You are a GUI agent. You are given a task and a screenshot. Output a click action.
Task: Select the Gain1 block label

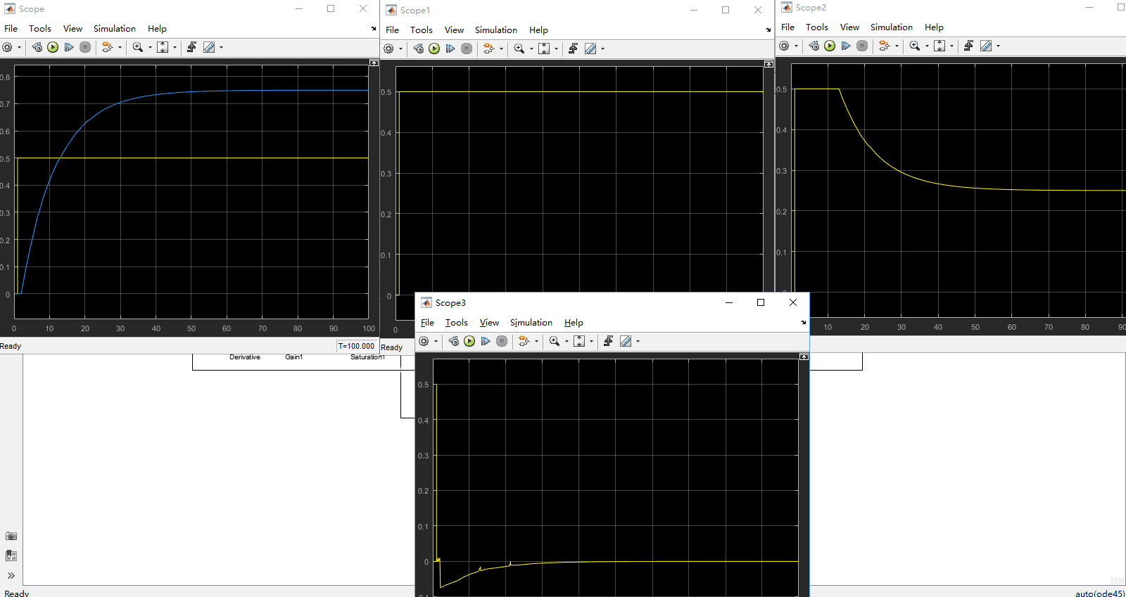(294, 357)
